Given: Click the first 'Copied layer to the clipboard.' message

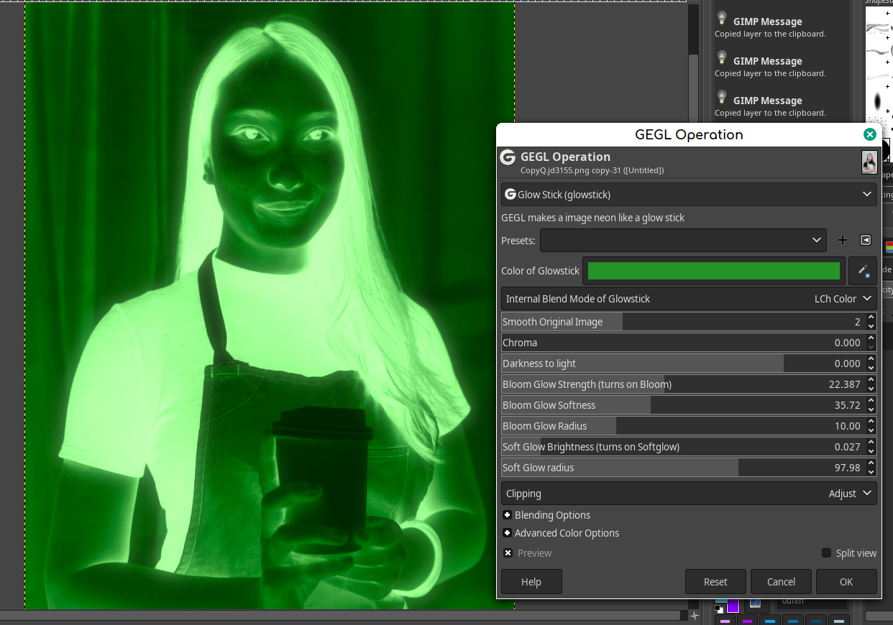Looking at the screenshot, I should [x=770, y=34].
